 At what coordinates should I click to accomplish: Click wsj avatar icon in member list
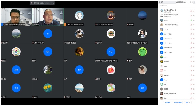coord(162,85)
